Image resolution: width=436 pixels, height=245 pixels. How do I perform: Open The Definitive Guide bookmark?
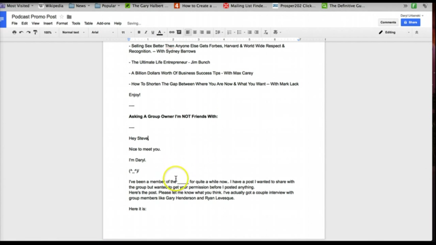point(343,6)
